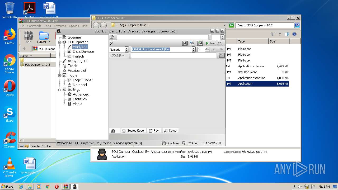Open the Notepad tool
This screenshot has width=338, height=190.
coord(79,85)
